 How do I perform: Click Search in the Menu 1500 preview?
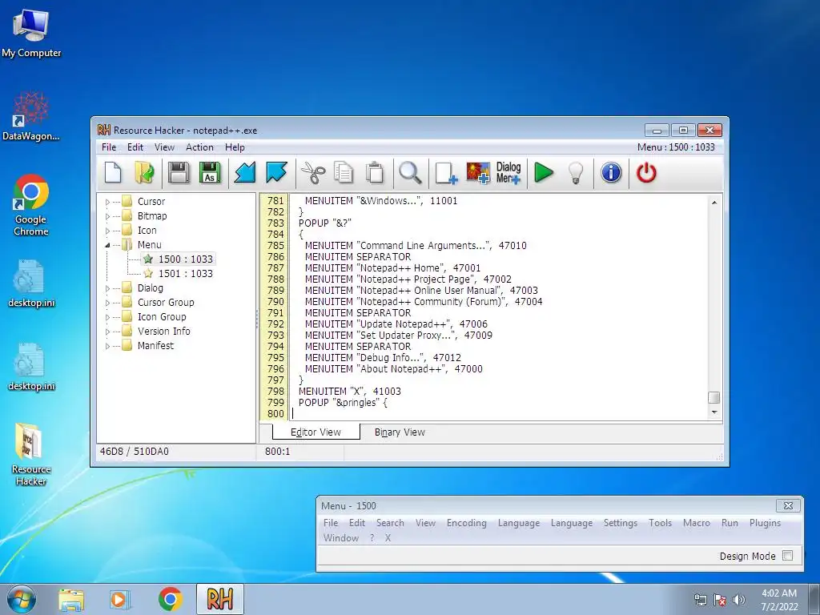pos(390,522)
